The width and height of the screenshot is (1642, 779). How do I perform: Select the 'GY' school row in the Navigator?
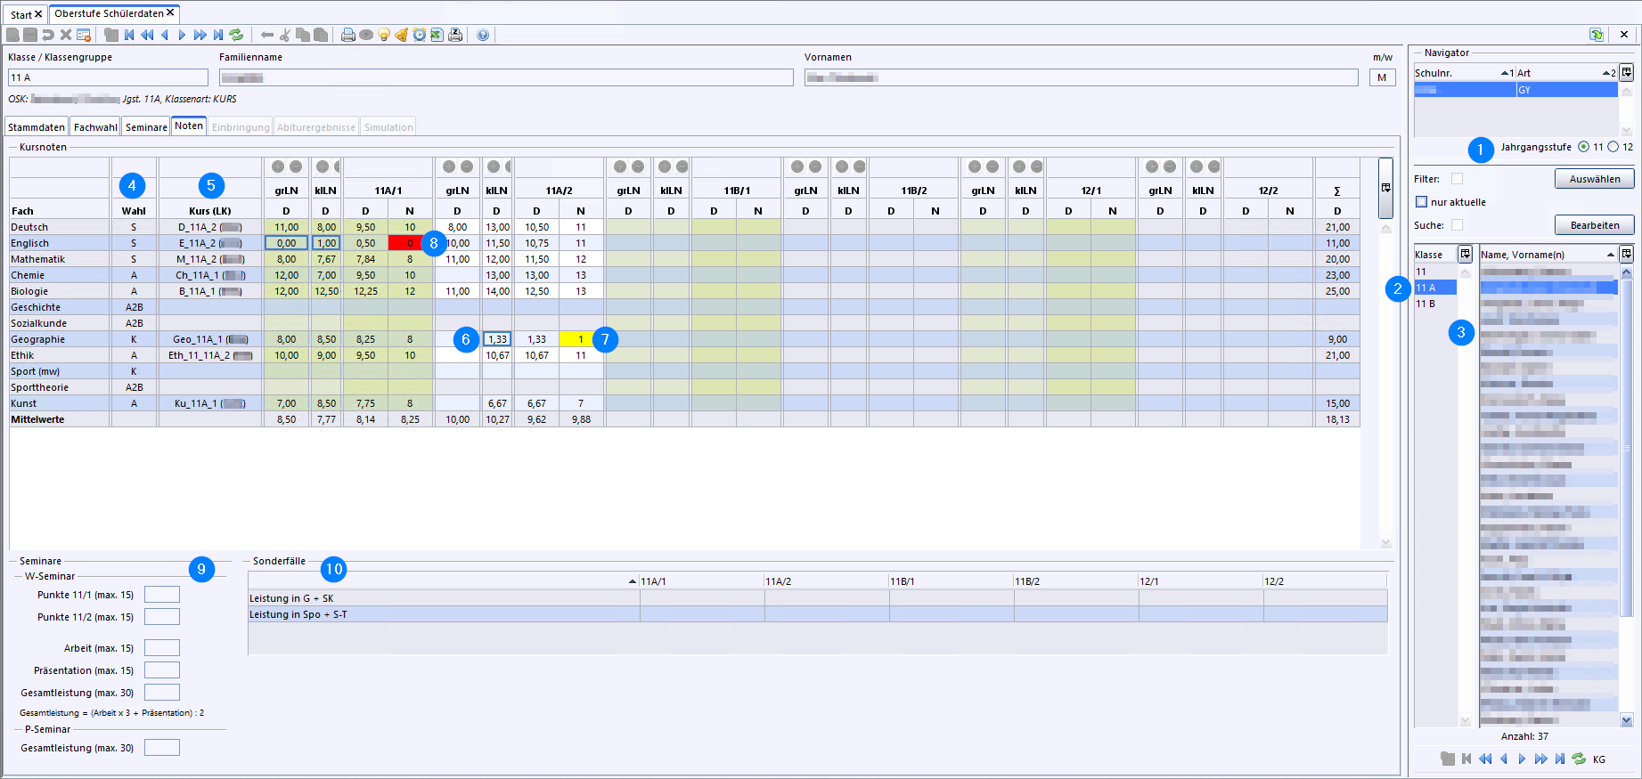(1515, 90)
